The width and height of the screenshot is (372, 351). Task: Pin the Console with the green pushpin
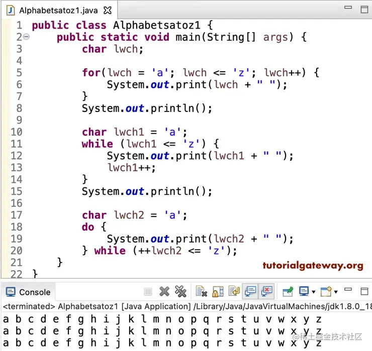pos(288,292)
